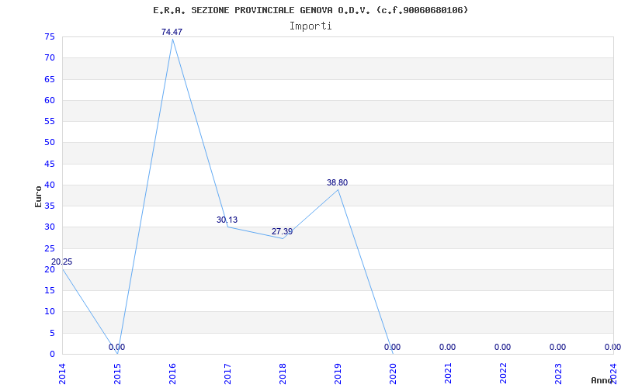Click the x-axis label 2015
Viewport: 621px width, 388px height.
point(118,374)
